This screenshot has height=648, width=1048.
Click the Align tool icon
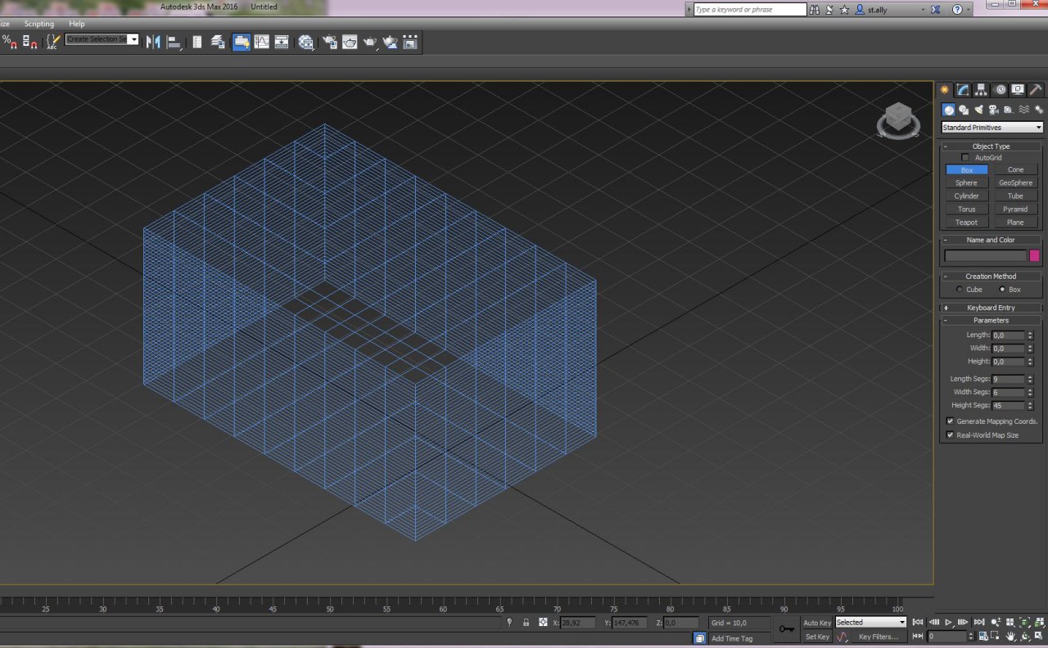(174, 42)
